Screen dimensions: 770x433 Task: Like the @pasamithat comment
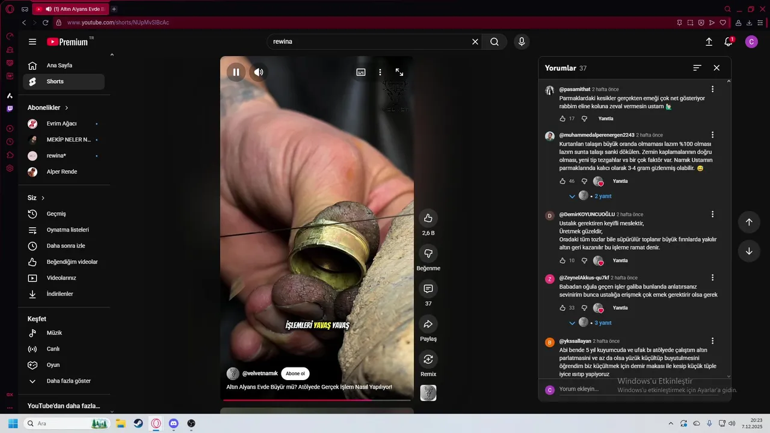pos(562,118)
